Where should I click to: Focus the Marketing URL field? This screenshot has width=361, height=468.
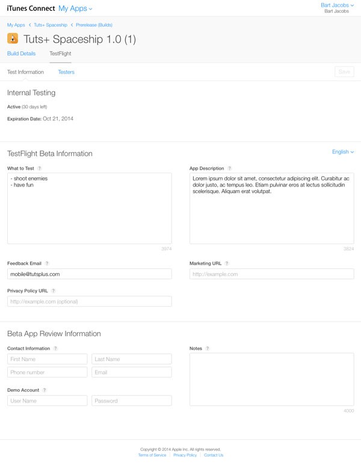tap(272, 274)
